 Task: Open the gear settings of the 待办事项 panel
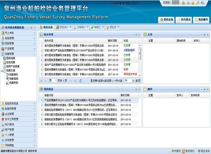(136, 35)
